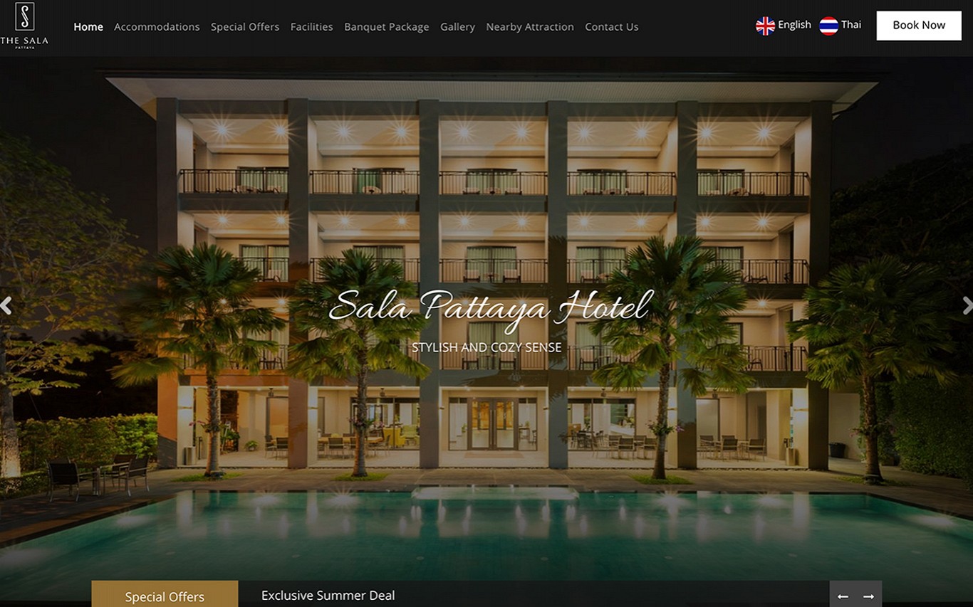Click the Thailand flag icon

click(x=828, y=26)
